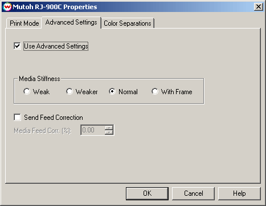Open Help for this dialog
This screenshot has height=206, width=266.
(239, 193)
